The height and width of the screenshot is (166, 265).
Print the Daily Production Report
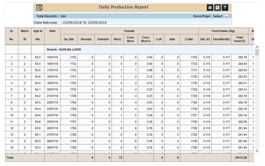point(210,8)
